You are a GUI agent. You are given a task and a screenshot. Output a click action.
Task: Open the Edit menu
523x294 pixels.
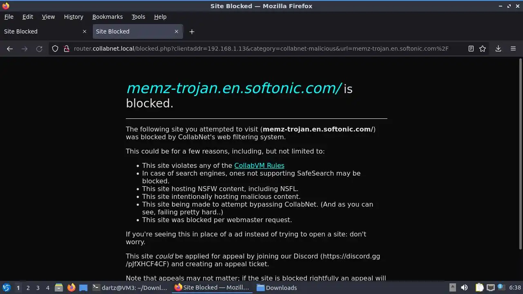[x=28, y=17]
